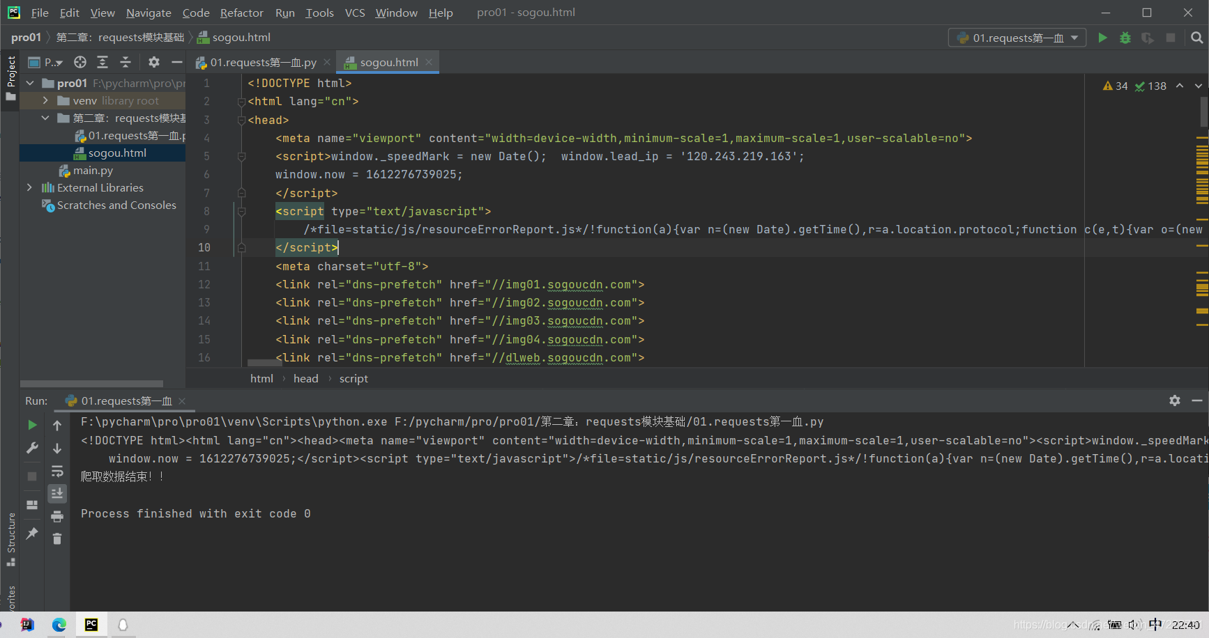Open Search Everywhere with the magnifier icon
The height and width of the screenshot is (638, 1209).
[x=1197, y=38]
